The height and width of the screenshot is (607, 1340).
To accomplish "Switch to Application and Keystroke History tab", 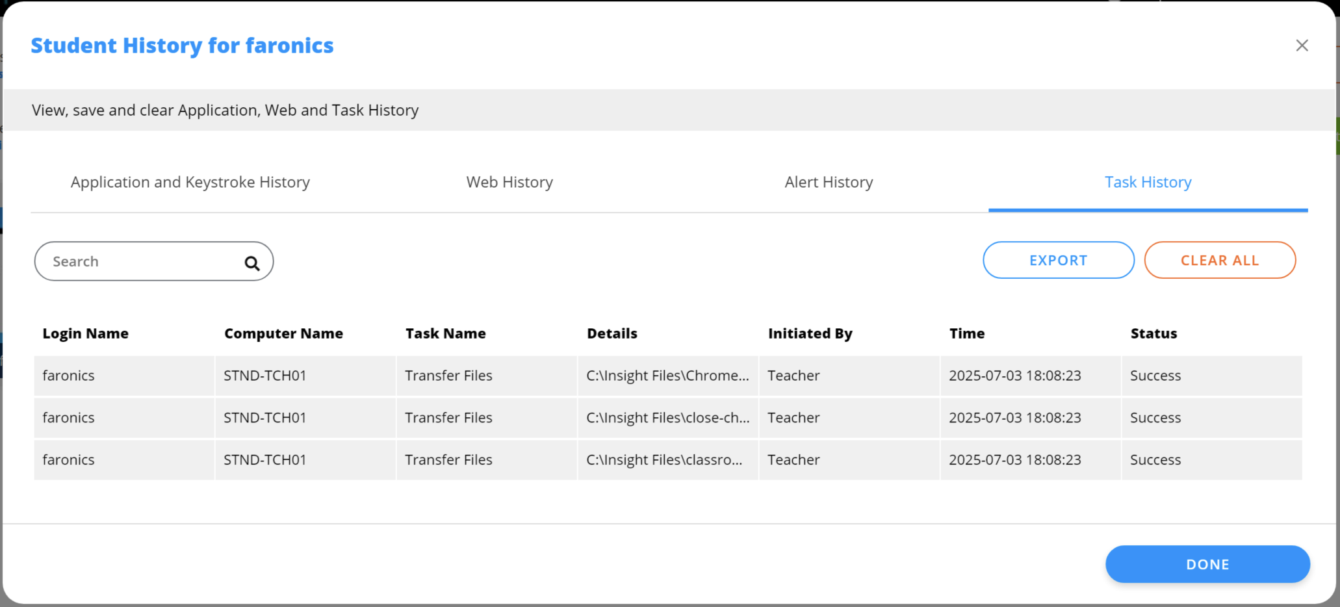I will (x=190, y=183).
